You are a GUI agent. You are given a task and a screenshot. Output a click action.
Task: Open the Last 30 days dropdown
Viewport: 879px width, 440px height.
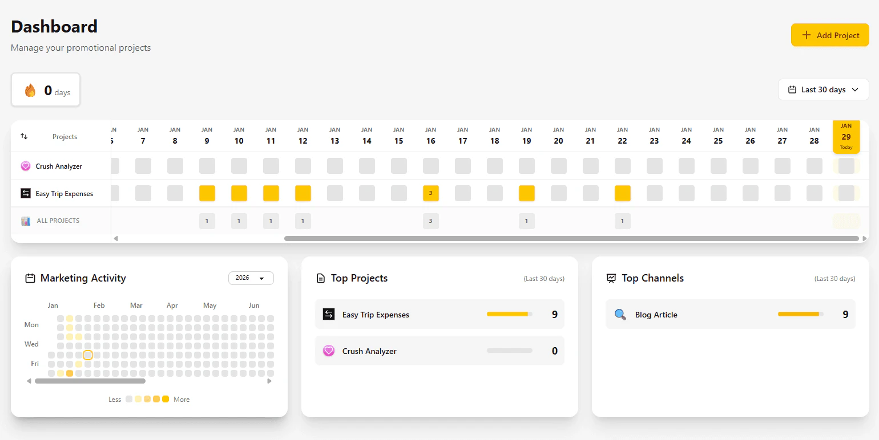coord(823,89)
